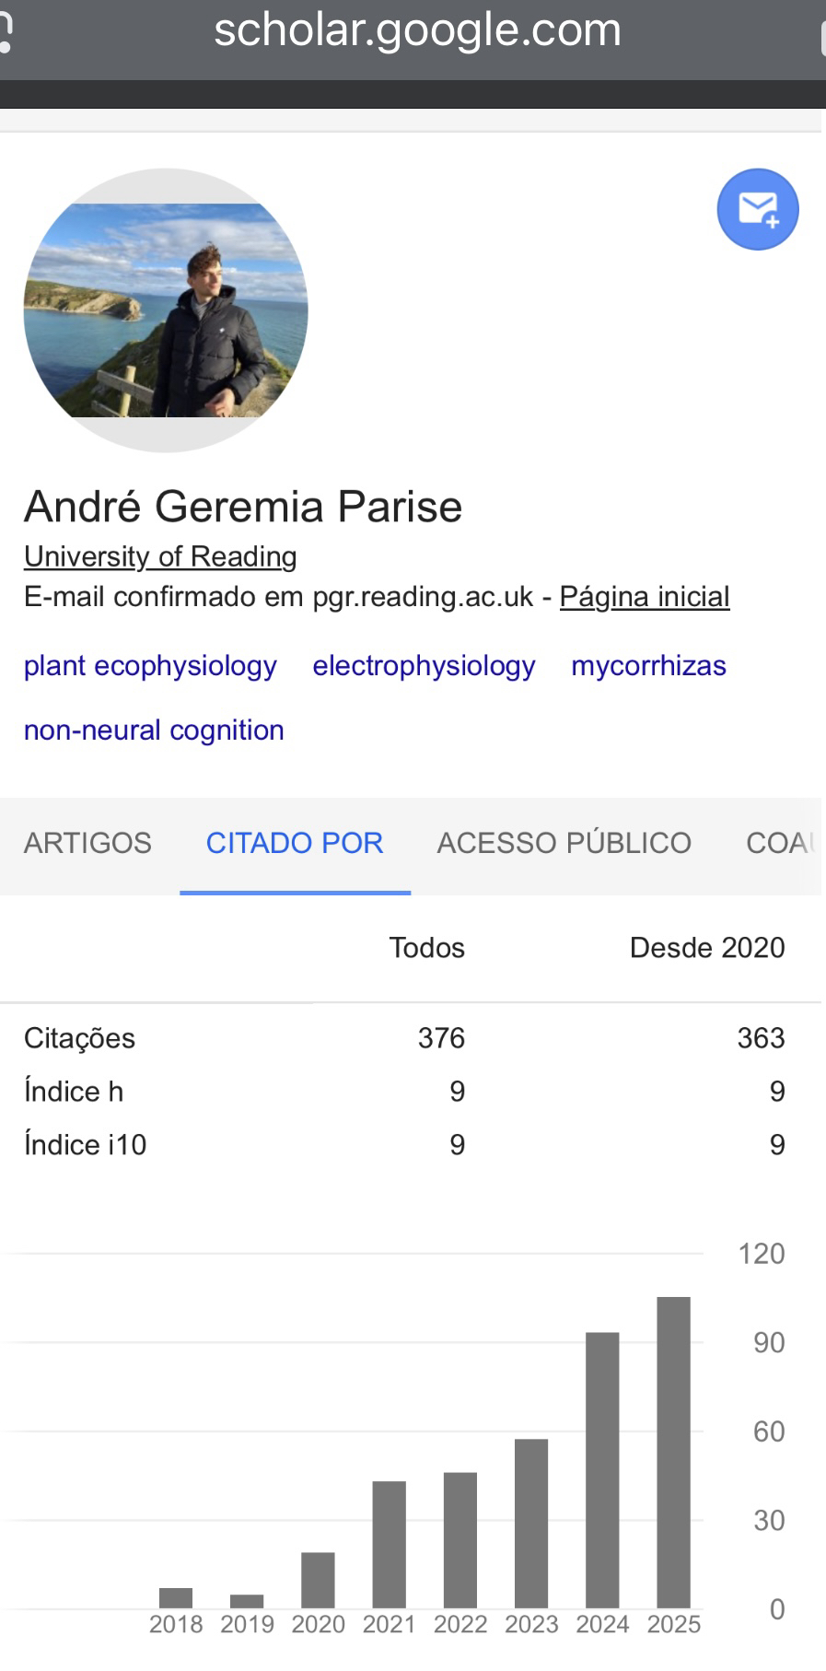Screen dimensions: 826x1671
Task: Click the blue follow email icon
Action: [757, 209]
